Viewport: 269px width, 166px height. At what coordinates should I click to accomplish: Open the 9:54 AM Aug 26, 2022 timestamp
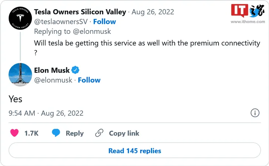[46, 113]
